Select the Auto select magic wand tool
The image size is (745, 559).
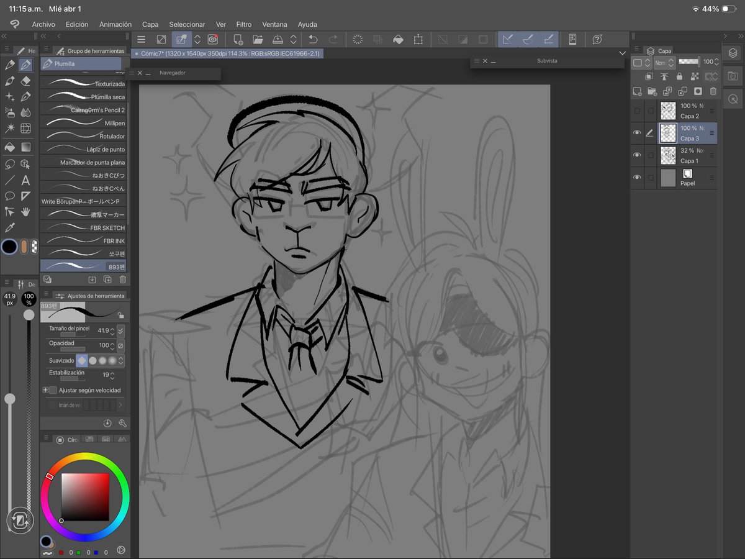tap(9, 128)
